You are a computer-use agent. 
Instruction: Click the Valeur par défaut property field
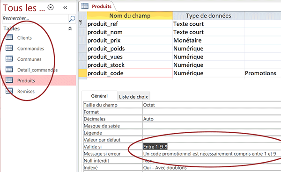[212, 140]
